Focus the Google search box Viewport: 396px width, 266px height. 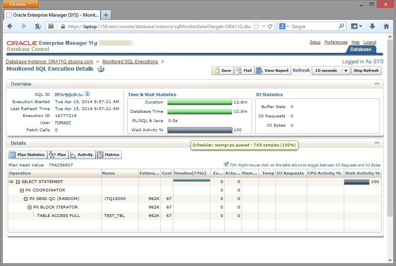(314, 27)
